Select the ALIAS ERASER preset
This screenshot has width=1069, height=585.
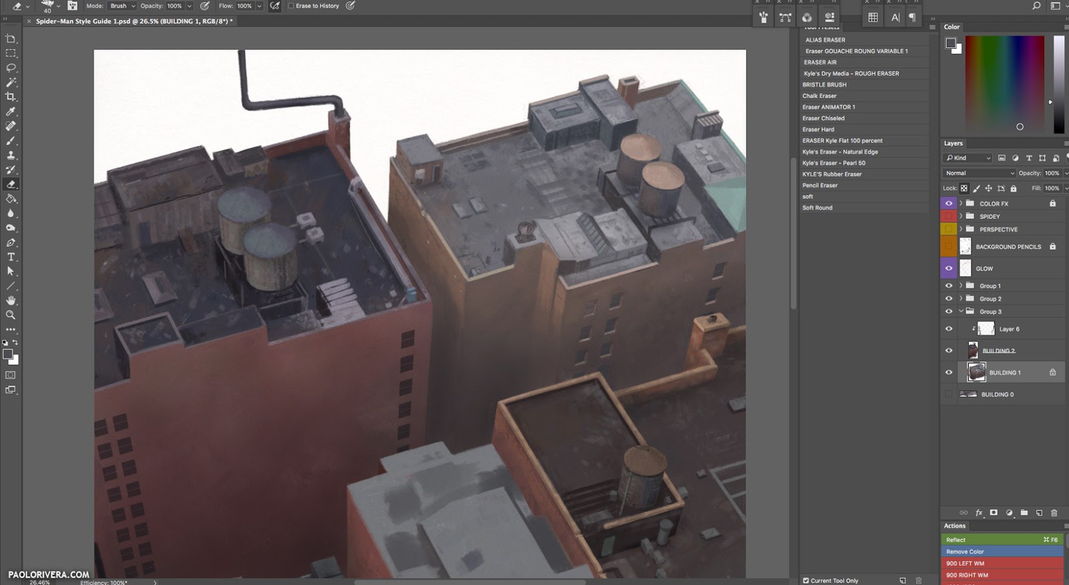[x=865, y=40]
